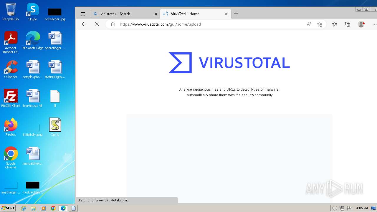Open Internet Explorer from the taskbar

tap(23, 208)
